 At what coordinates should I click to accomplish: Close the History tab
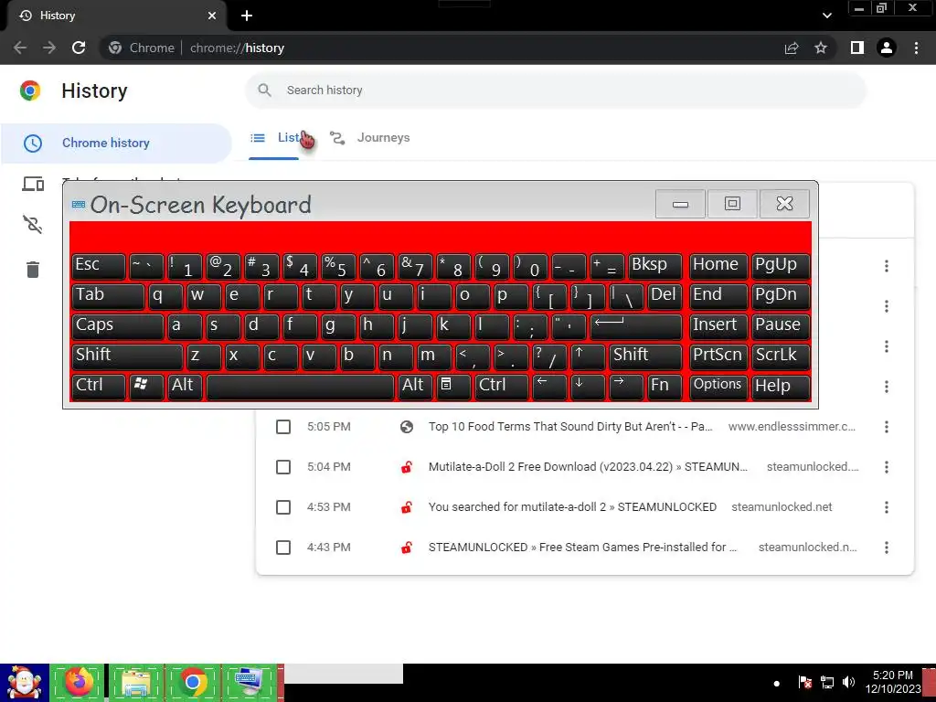pyautogui.click(x=212, y=16)
